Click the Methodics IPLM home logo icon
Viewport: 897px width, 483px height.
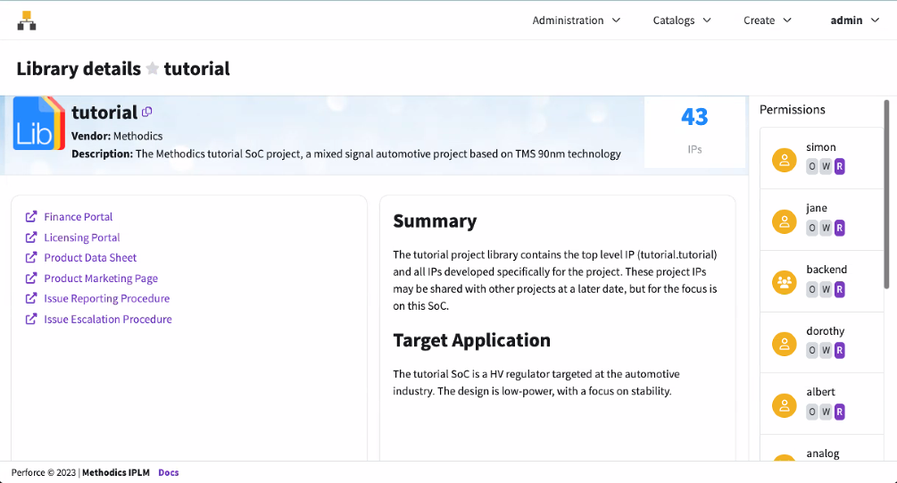coord(27,21)
